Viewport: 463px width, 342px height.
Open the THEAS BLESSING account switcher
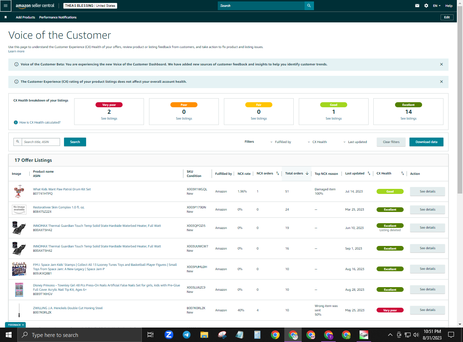click(x=90, y=6)
